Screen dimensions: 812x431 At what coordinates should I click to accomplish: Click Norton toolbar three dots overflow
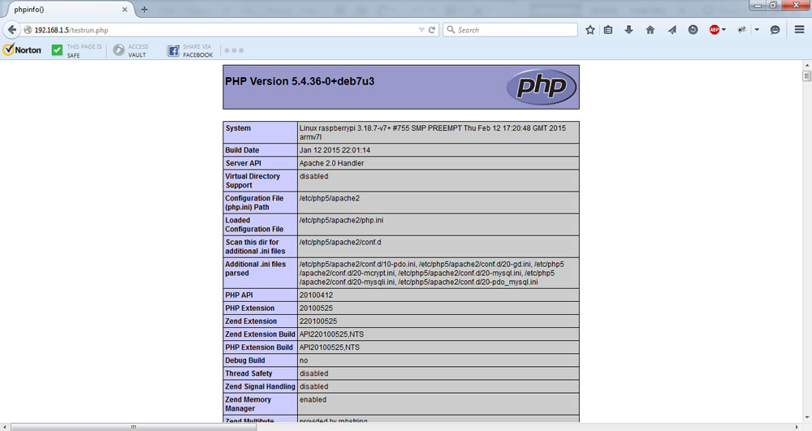234,50
